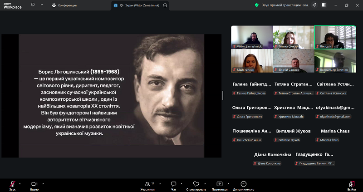
Task: Open the Участники participants panel
Action: (x=147, y=184)
